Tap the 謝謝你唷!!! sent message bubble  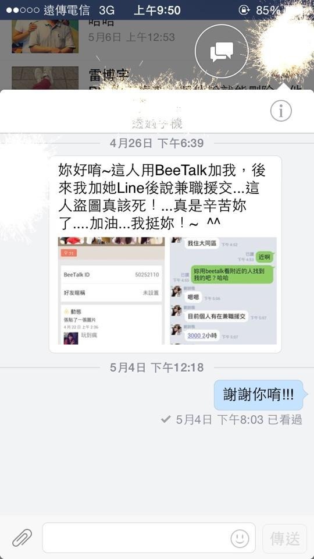[x=259, y=395]
